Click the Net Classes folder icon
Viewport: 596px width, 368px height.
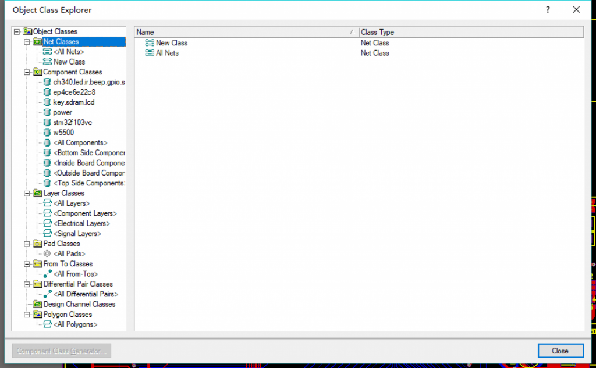[38, 42]
